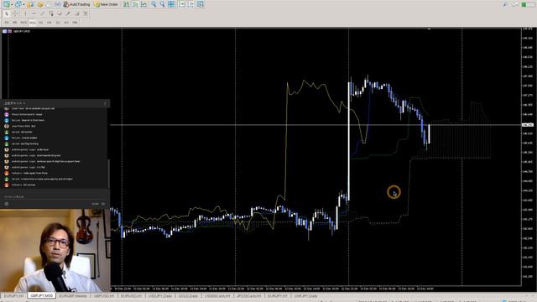Screen dimensions: 537x302
Task: Open a new chart window
Action: [6, 4]
